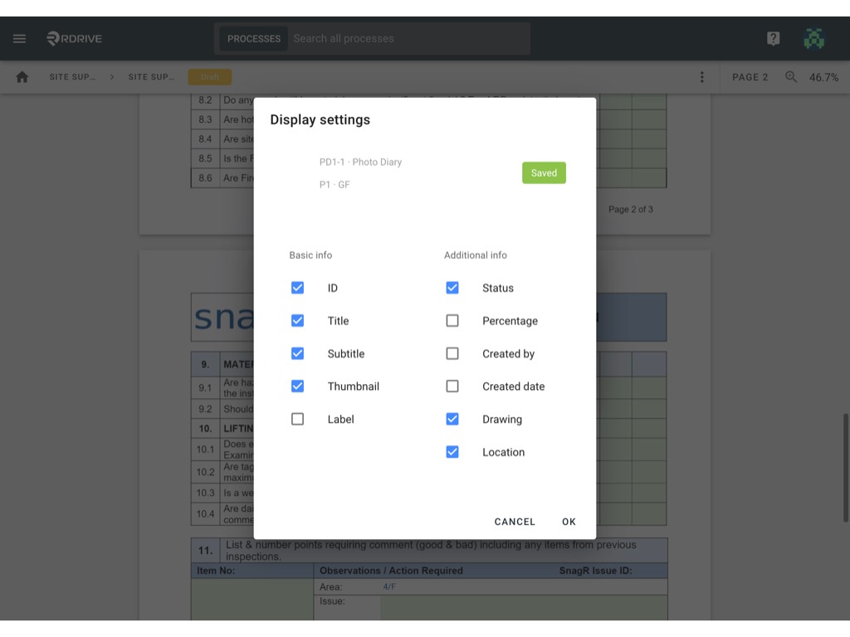
Task: Open the three-dot more options menu
Action: tap(702, 77)
